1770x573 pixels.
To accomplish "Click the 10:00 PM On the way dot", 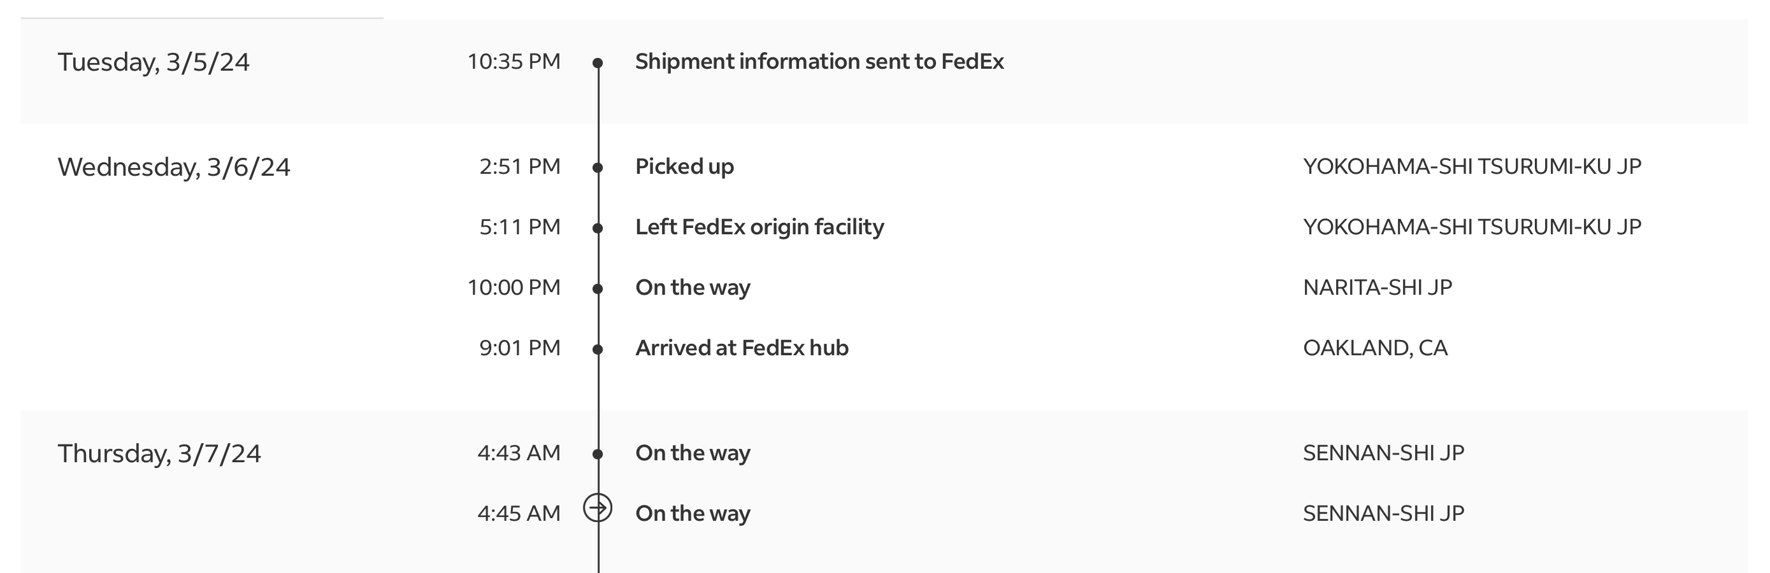I will [598, 289].
